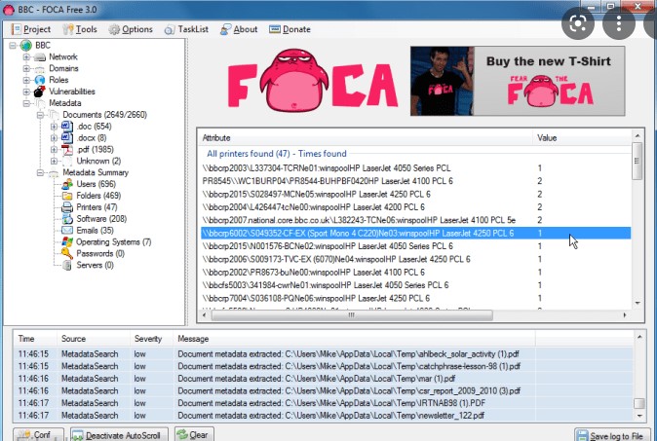Click the Passwords key icon
Image resolution: width=657 pixels, height=441 pixels.
tap(67, 253)
